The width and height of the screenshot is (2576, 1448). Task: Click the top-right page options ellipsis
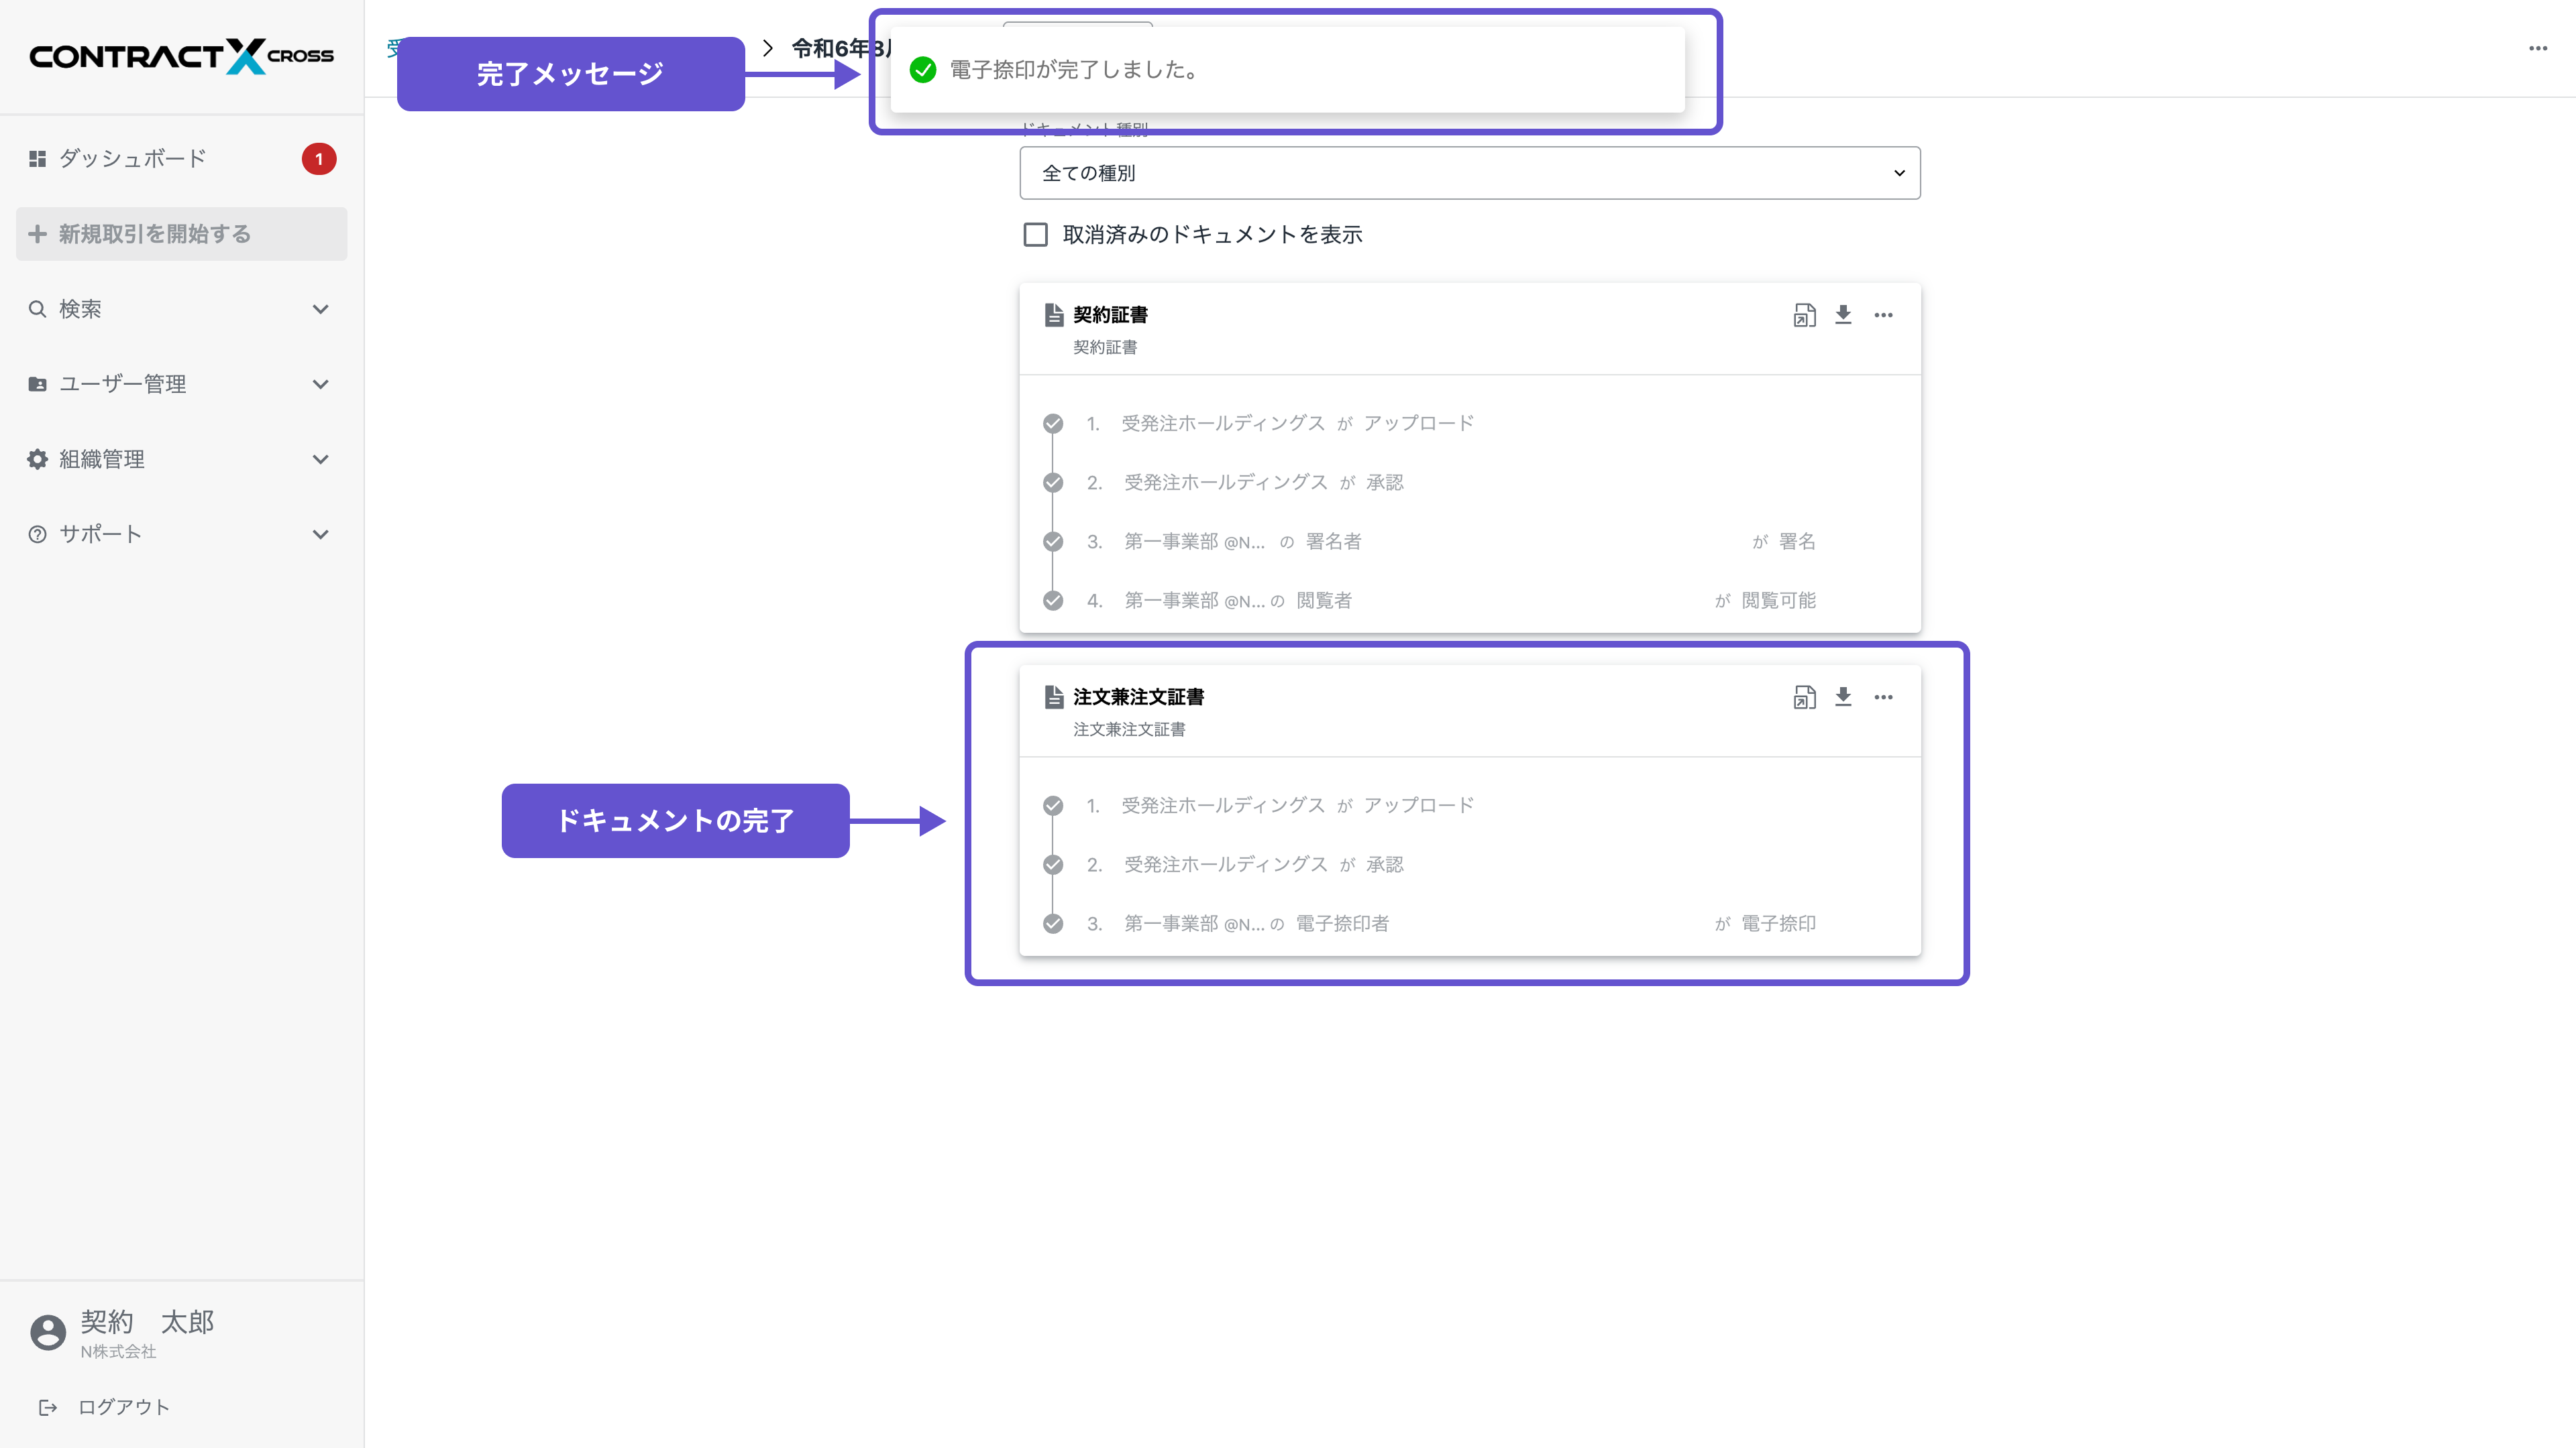[2537, 48]
